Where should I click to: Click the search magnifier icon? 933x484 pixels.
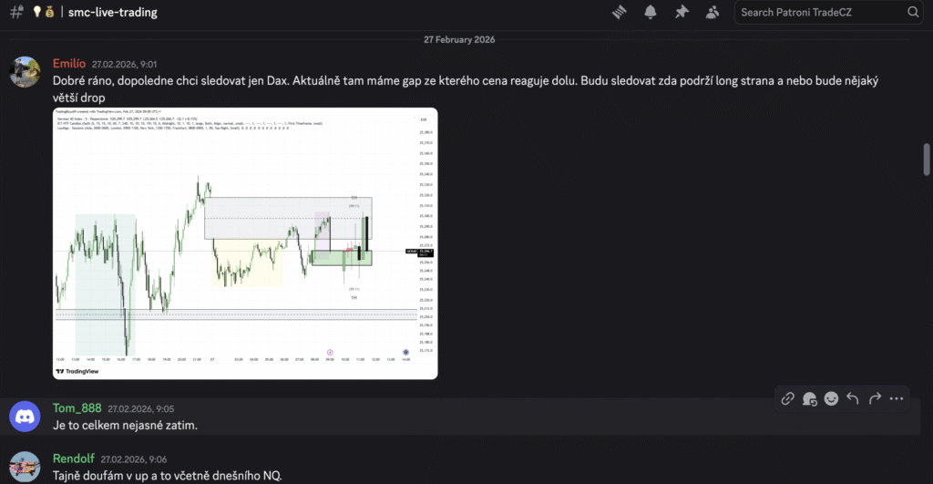click(913, 13)
